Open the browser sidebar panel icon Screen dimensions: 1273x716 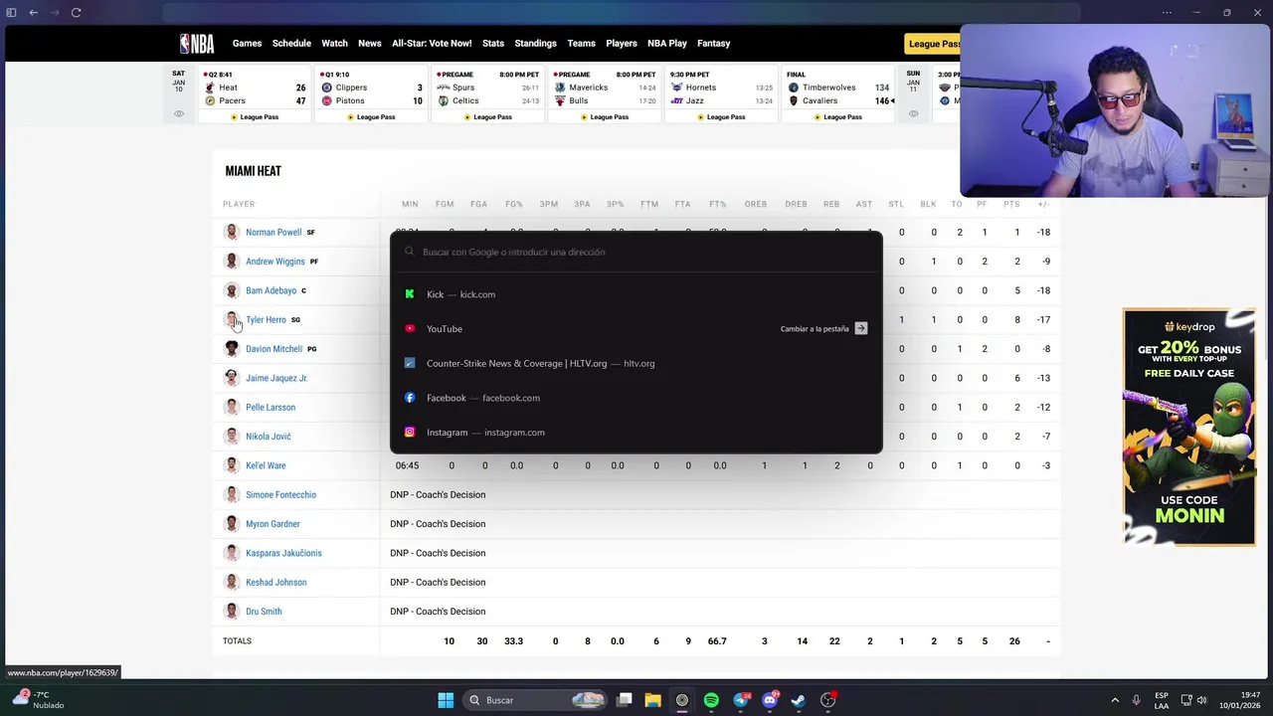pyautogui.click(x=12, y=12)
